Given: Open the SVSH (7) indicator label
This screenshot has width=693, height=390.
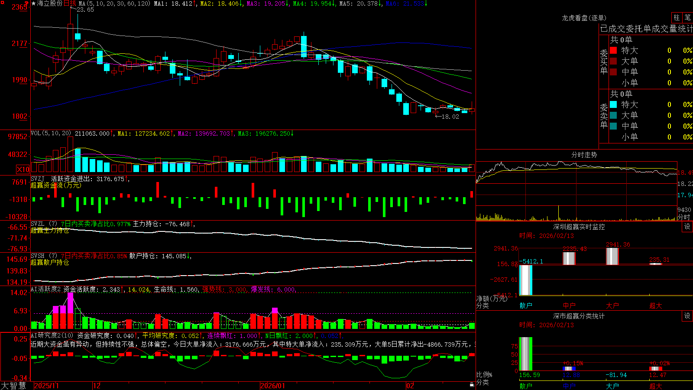Looking at the screenshot, I should (44, 256).
